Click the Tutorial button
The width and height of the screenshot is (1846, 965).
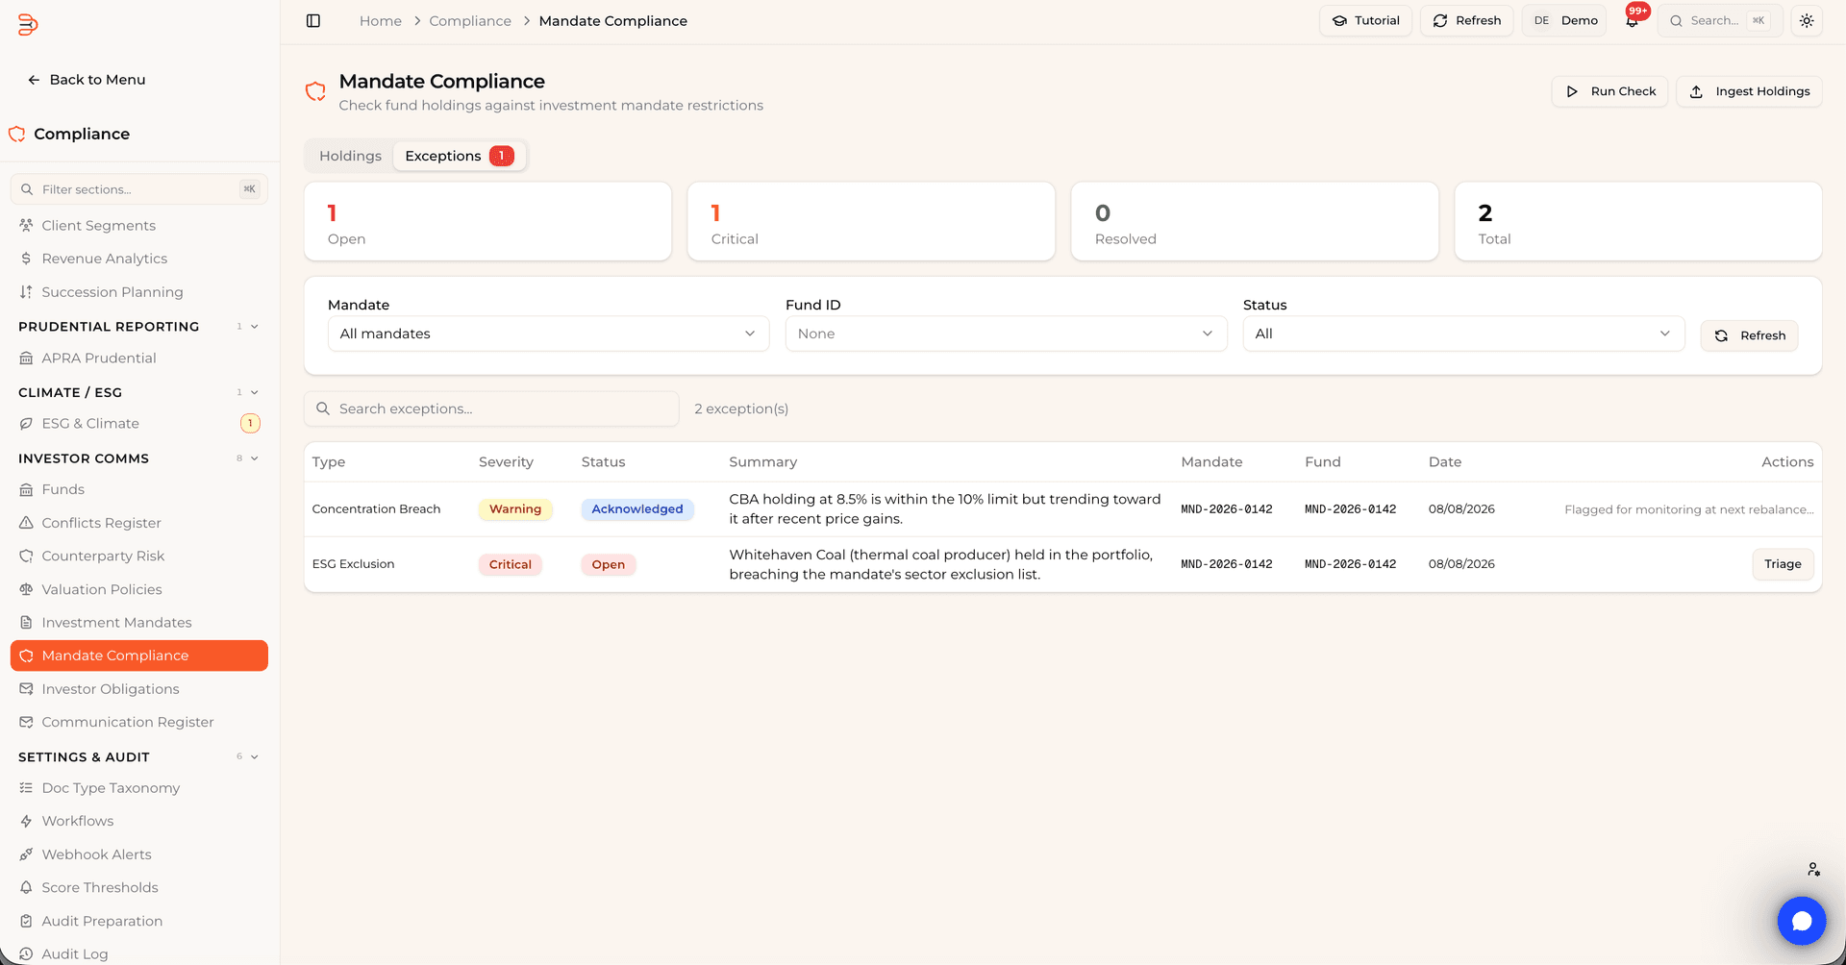1365,21
